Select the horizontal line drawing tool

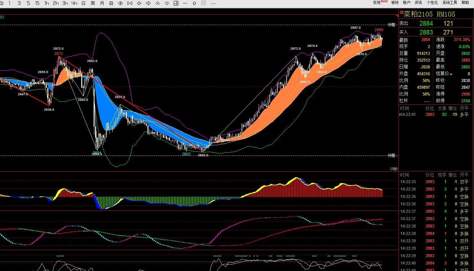click(x=185, y=3)
